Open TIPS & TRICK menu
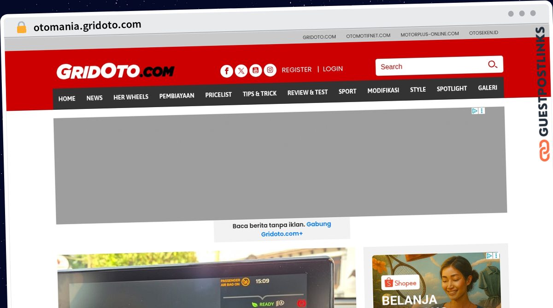 259,93
